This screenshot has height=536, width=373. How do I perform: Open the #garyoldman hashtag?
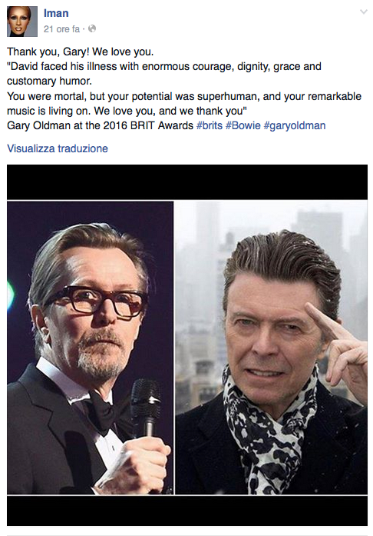coord(295,126)
